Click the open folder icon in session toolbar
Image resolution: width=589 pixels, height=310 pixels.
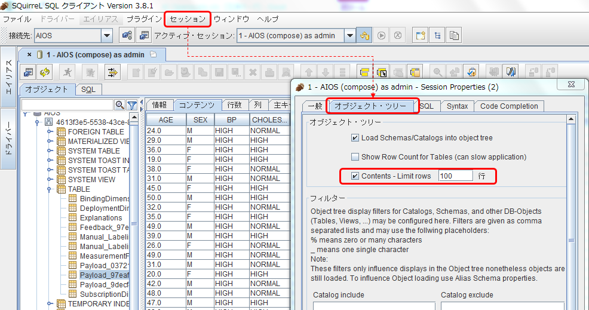pos(169,72)
